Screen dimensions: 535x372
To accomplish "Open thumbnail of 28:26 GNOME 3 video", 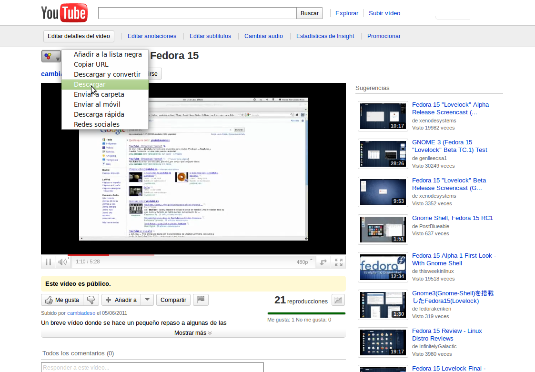I will 383,154.
